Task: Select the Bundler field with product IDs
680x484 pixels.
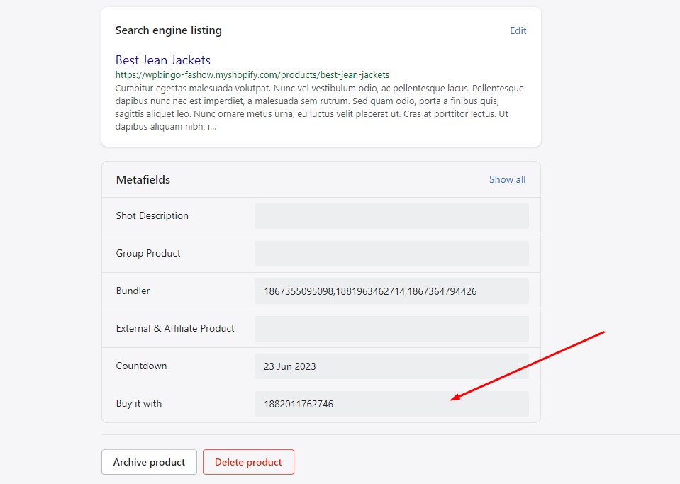Action: click(x=391, y=291)
